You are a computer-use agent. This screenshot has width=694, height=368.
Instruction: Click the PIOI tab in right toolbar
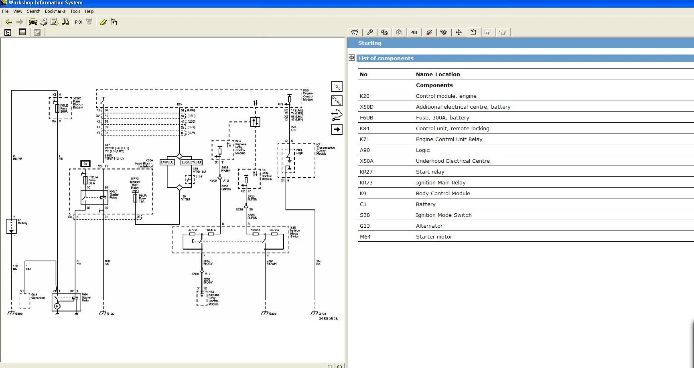tap(414, 32)
